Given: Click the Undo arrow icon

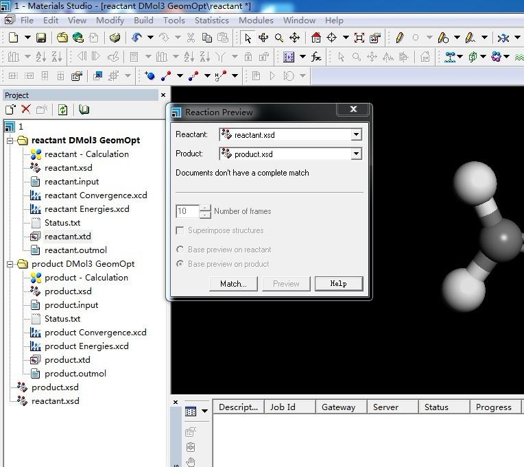Looking at the screenshot, I should (x=136, y=38).
